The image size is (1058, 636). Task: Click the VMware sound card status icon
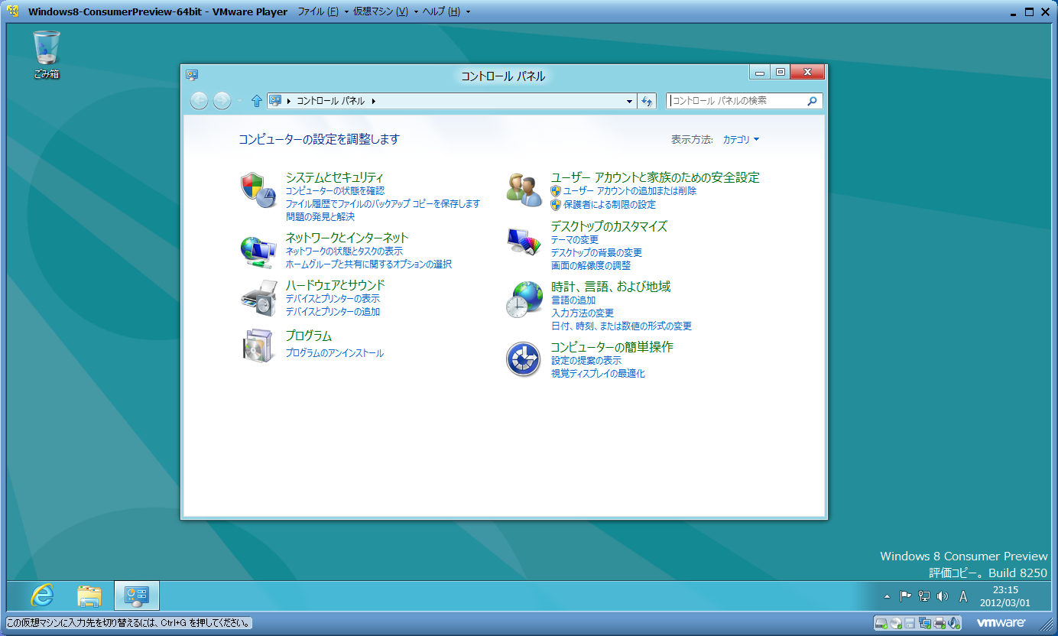[x=954, y=622]
